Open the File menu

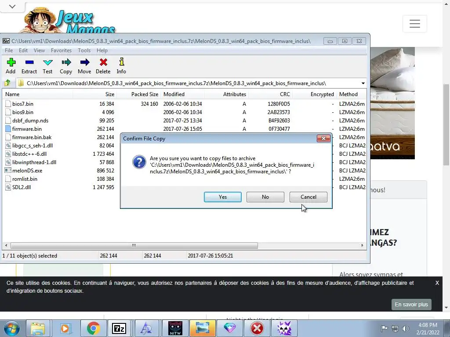point(9,50)
